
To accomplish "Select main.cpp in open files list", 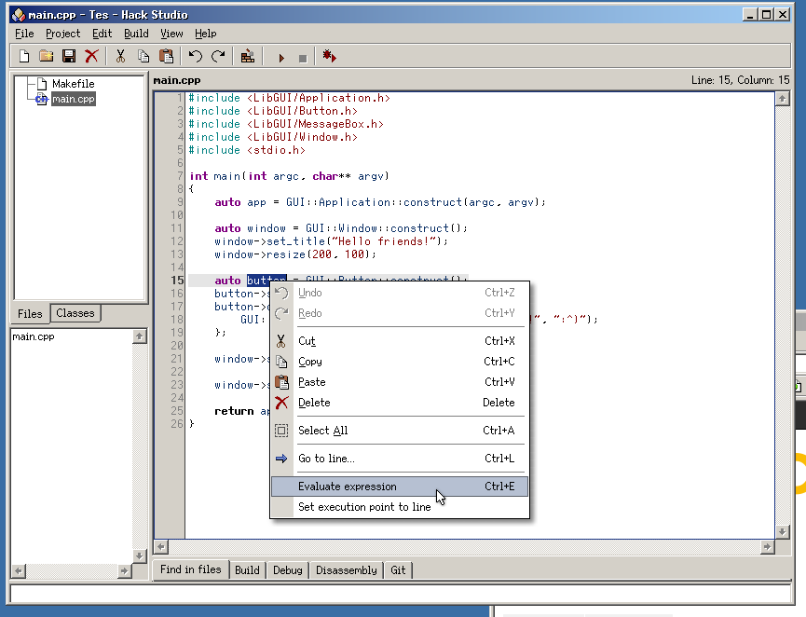I will coord(34,336).
